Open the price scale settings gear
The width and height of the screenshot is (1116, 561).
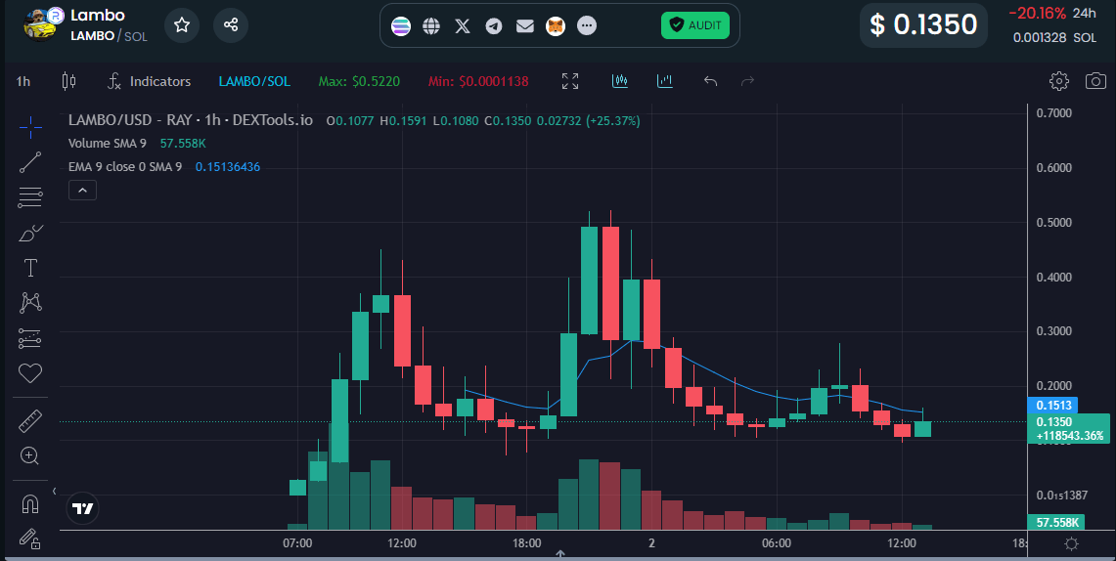click(1071, 544)
